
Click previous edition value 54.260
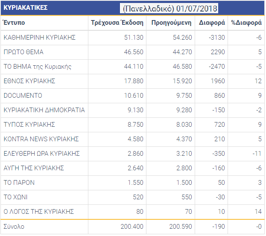182,38
